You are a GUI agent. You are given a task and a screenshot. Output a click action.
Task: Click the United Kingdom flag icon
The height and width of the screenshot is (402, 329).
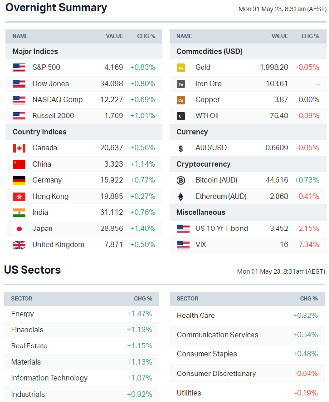pyautogui.click(x=19, y=245)
